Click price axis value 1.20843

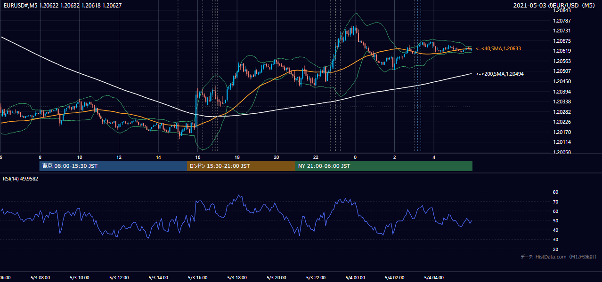(562, 11)
